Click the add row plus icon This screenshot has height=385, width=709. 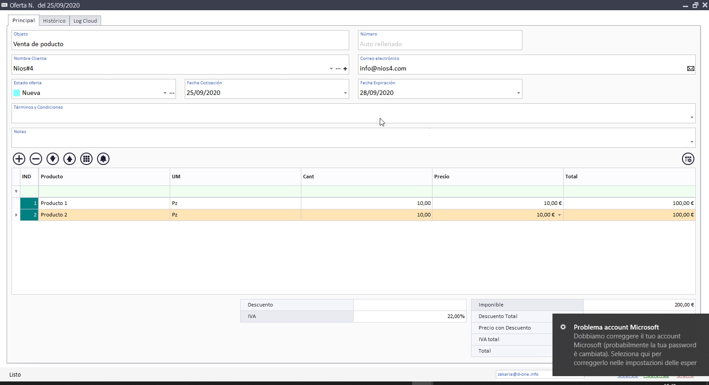(x=19, y=159)
